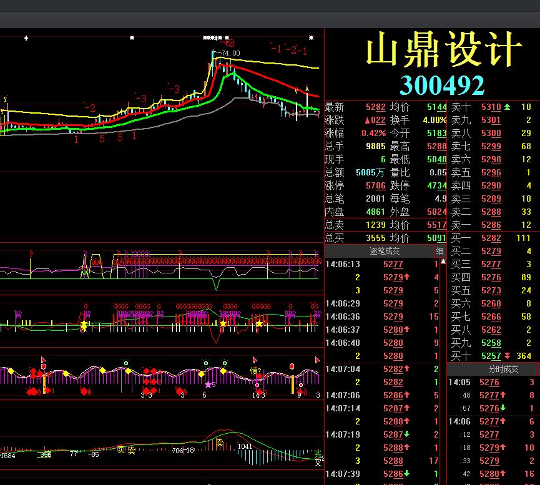Click the purple star marker in oscillator panel
This screenshot has height=485, width=540.
point(208,385)
